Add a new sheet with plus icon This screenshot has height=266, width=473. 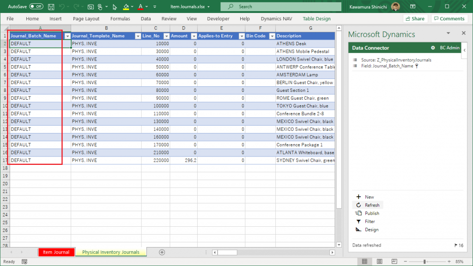[x=162, y=252]
